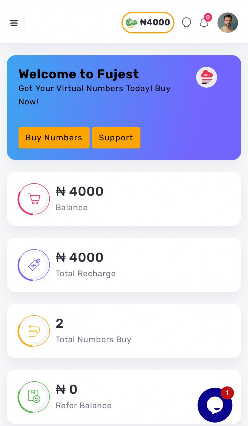Select the Total Numbers Buy card

[x=139, y=331]
